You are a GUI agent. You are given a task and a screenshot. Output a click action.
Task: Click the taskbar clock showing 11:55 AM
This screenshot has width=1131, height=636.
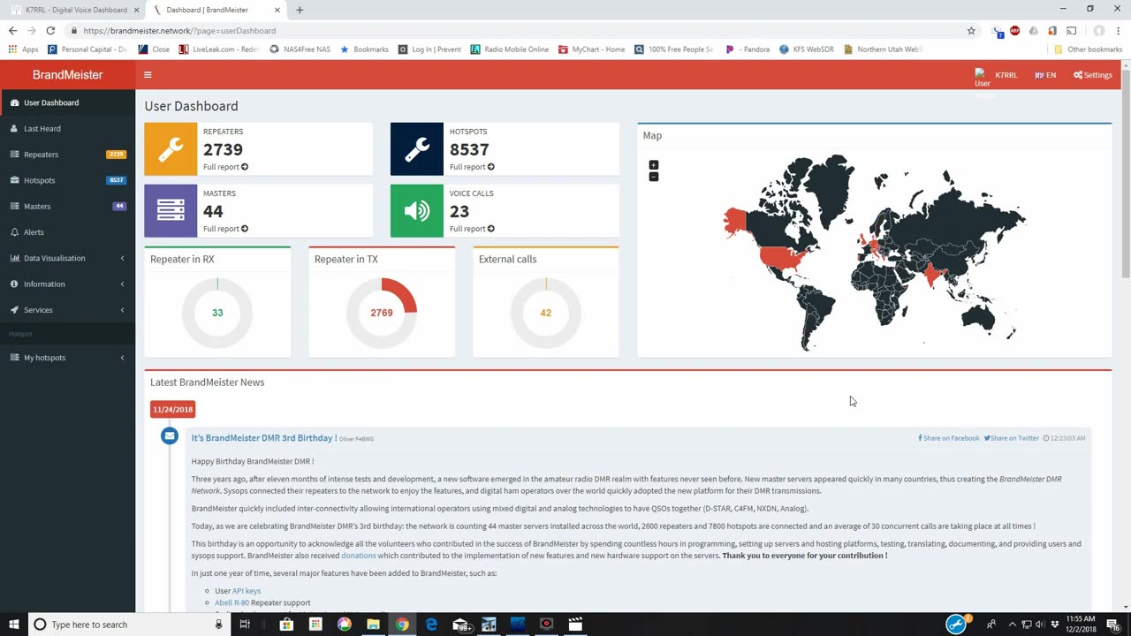(x=1081, y=625)
